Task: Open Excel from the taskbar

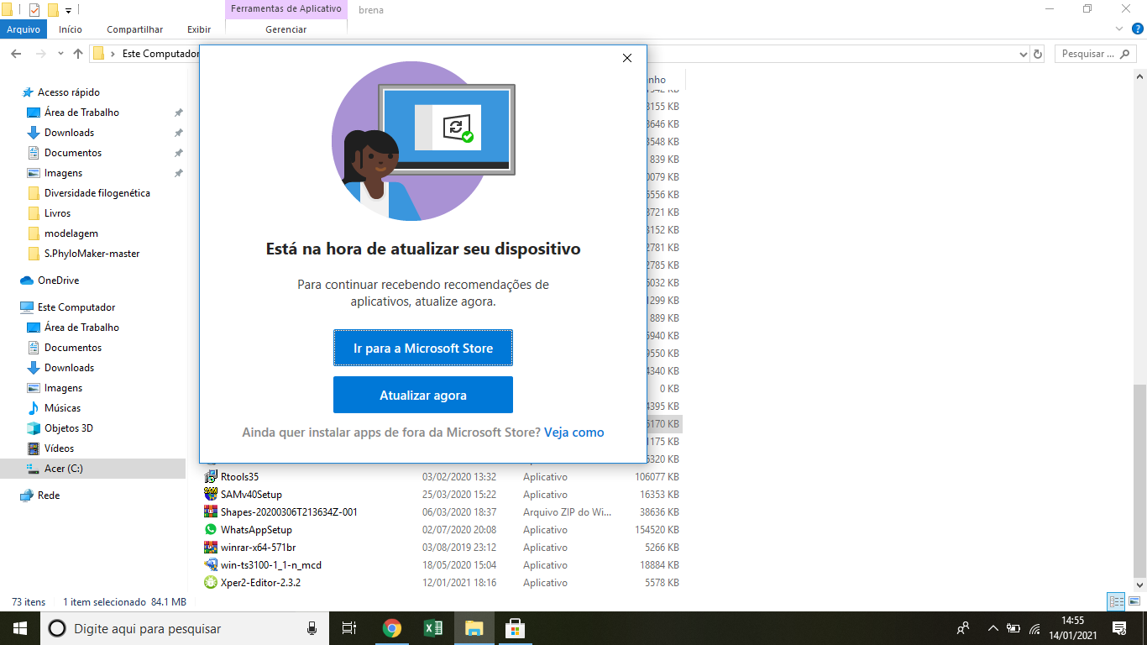Action: [x=433, y=628]
